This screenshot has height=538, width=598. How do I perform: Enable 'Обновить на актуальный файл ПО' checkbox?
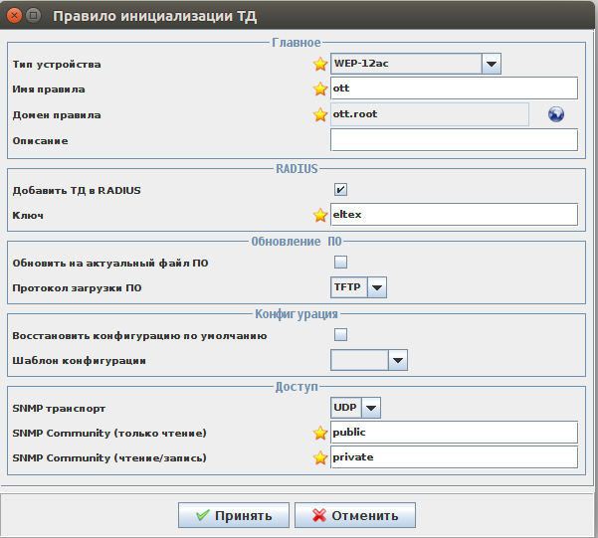point(340,263)
